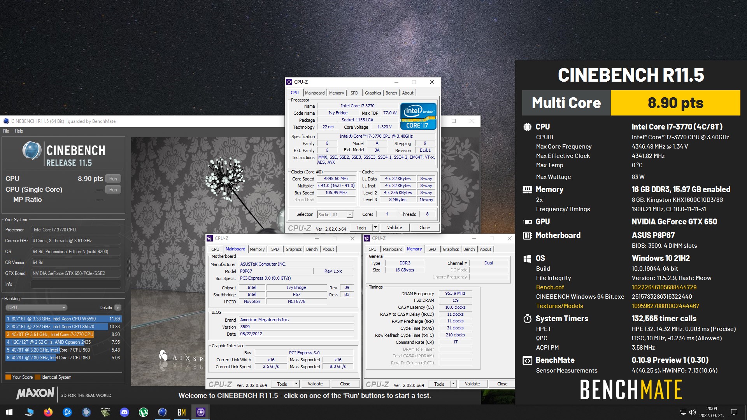The image size is (747, 420).
Task: Open Bench tab in Mainboard CPU-Z window
Action: point(312,249)
